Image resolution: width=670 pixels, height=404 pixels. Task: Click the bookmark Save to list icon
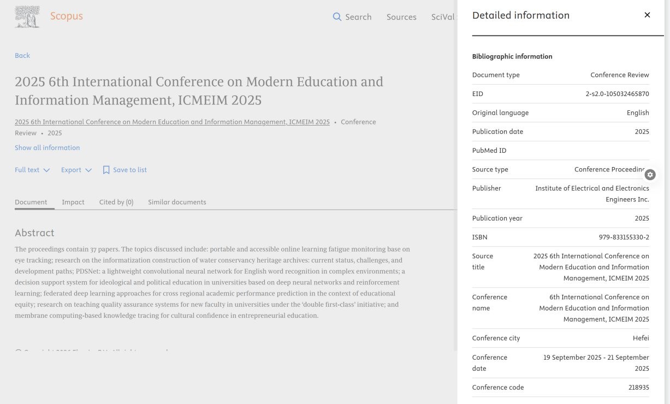[x=106, y=170]
